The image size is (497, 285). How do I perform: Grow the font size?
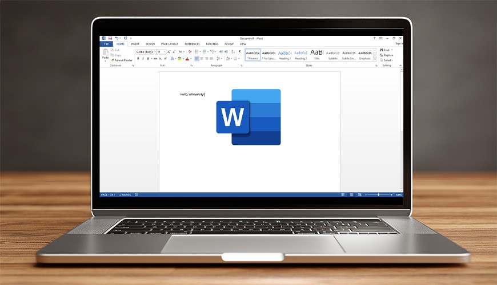point(169,51)
